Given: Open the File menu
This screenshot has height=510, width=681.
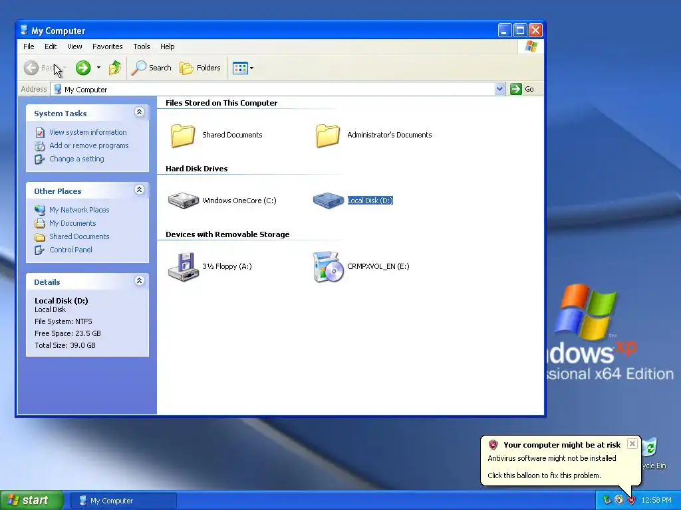Looking at the screenshot, I should click(29, 46).
